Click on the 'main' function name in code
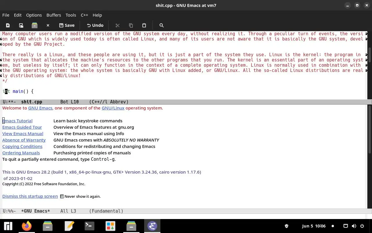 click(x=18, y=91)
